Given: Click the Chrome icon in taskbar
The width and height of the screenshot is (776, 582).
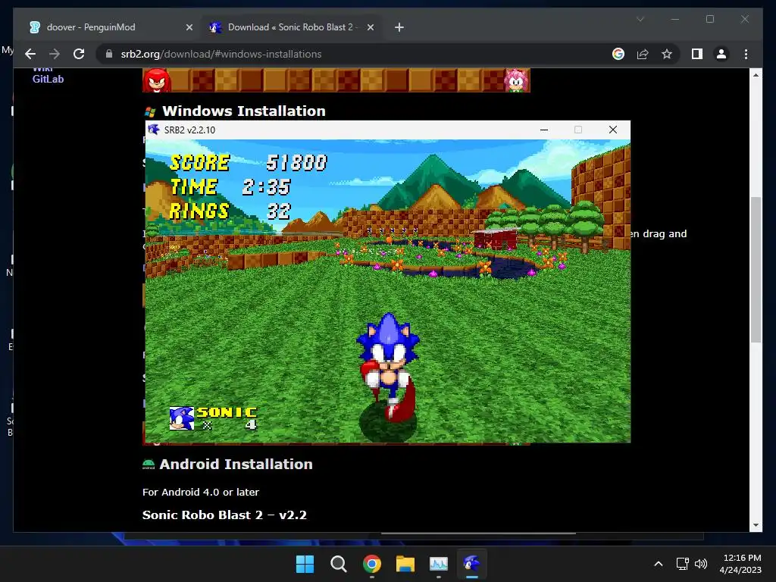Looking at the screenshot, I should pos(371,564).
